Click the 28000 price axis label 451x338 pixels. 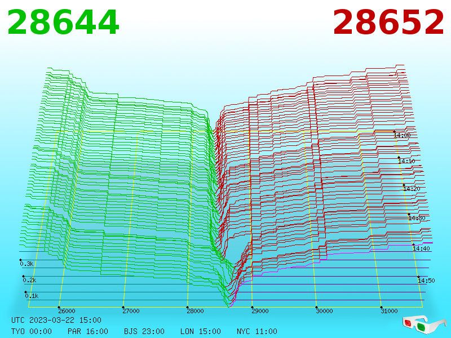click(x=195, y=311)
